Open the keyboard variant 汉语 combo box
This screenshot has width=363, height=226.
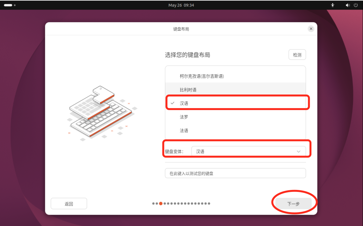click(x=249, y=152)
